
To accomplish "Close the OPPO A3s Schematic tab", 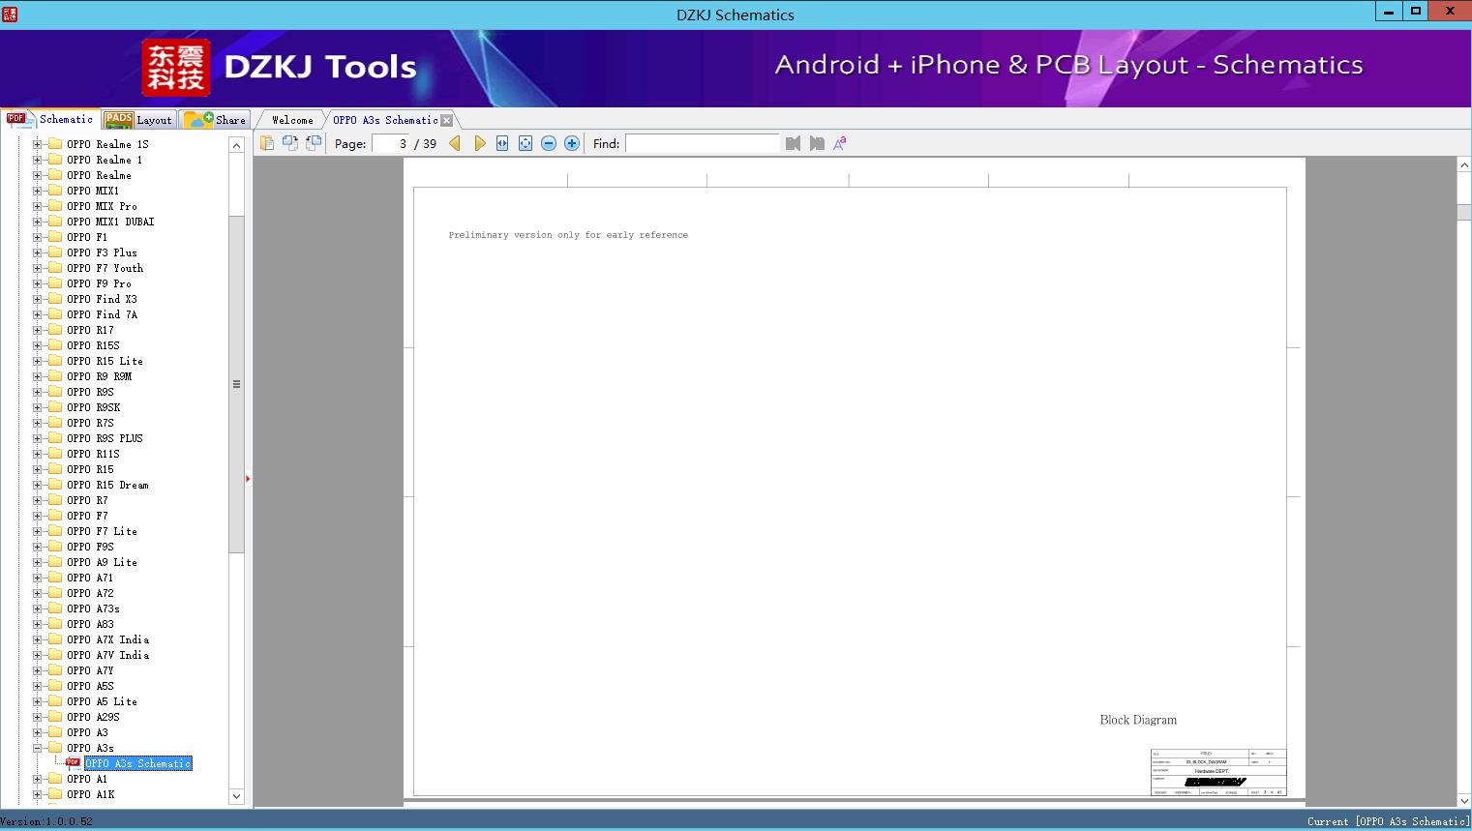I will [x=446, y=121].
